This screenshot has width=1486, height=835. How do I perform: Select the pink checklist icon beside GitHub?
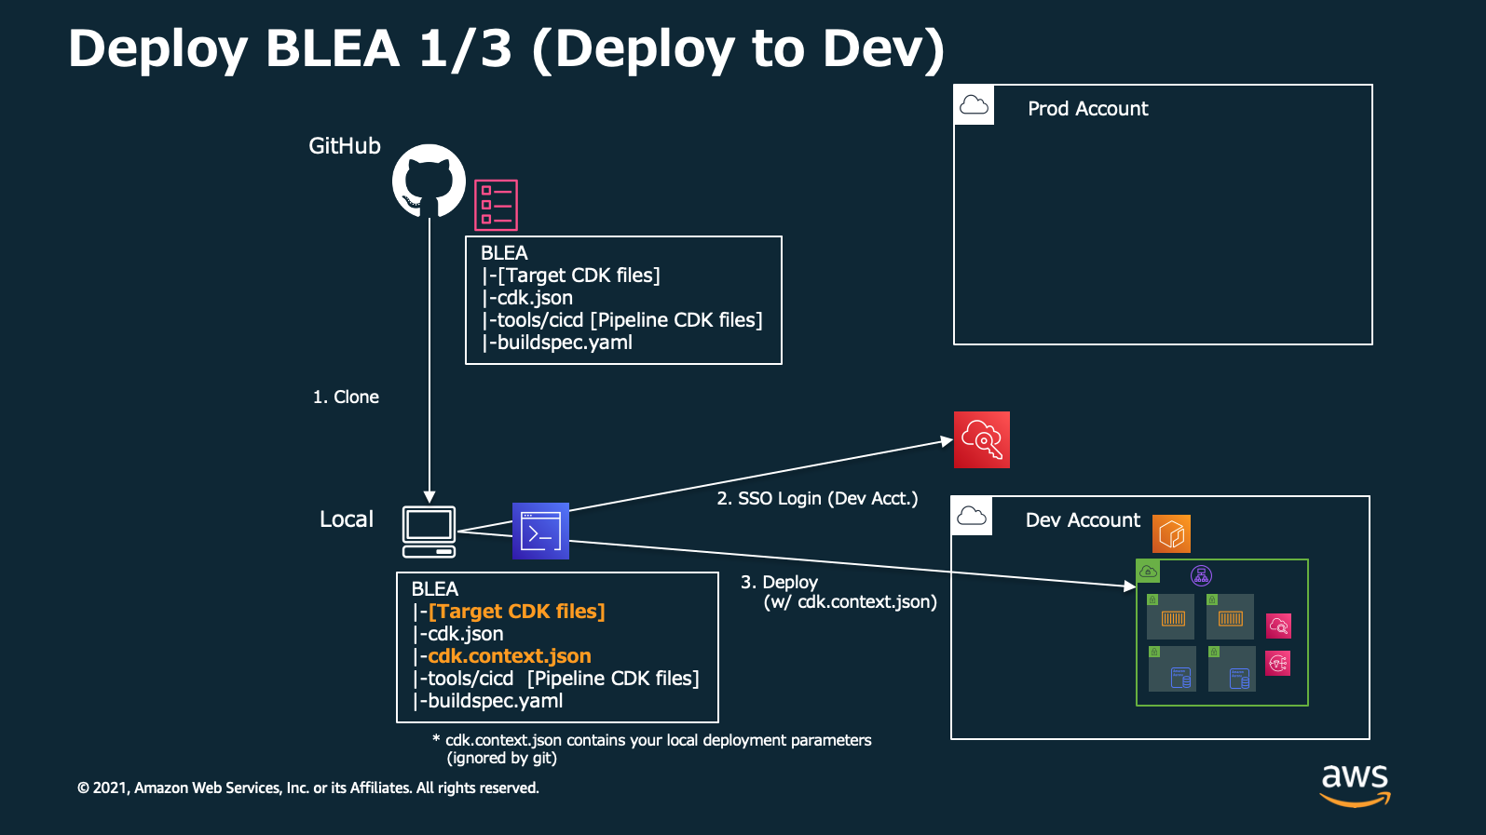pyautogui.click(x=496, y=205)
